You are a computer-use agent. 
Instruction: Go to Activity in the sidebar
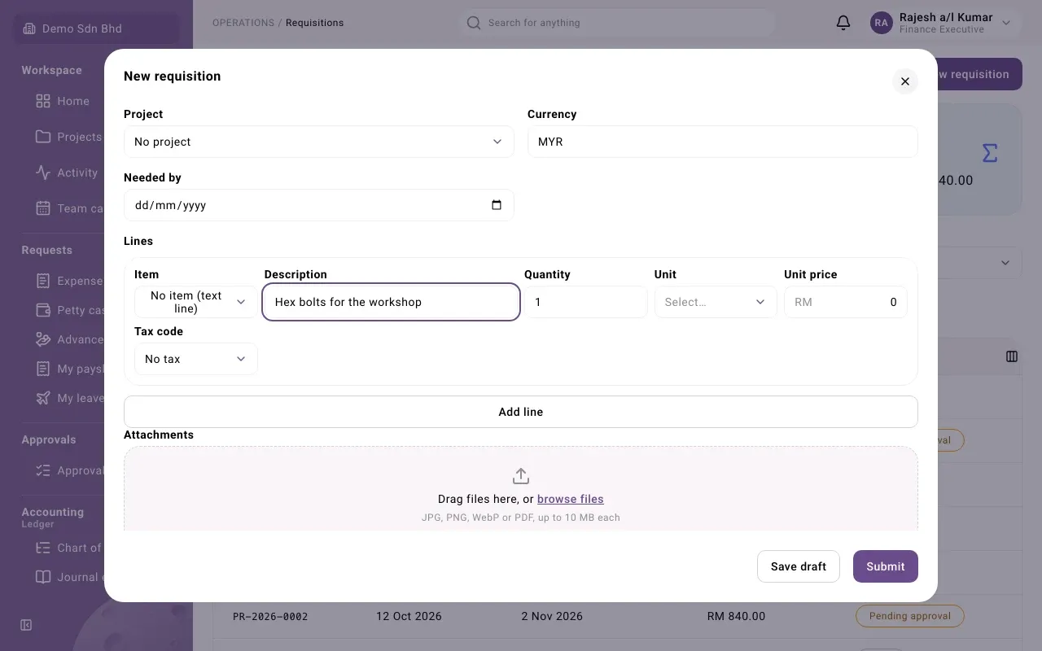[x=77, y=173]
